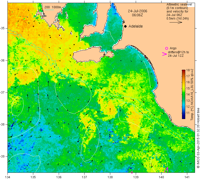Click the -37 latitude axis label
The height and width of the screenshot is (180, 200).
(2, 92)
